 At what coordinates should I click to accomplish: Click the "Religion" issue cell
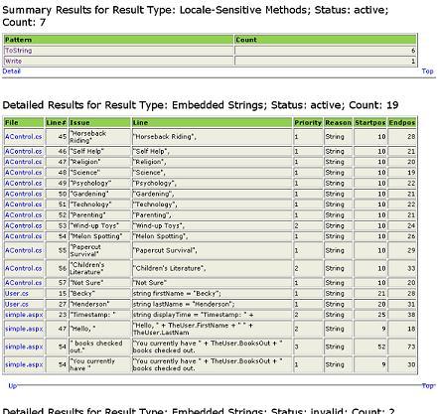[x=99, y=162]
